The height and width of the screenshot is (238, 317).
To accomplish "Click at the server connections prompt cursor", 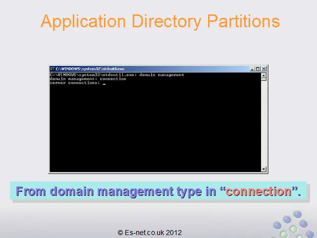I will (105, 83).
